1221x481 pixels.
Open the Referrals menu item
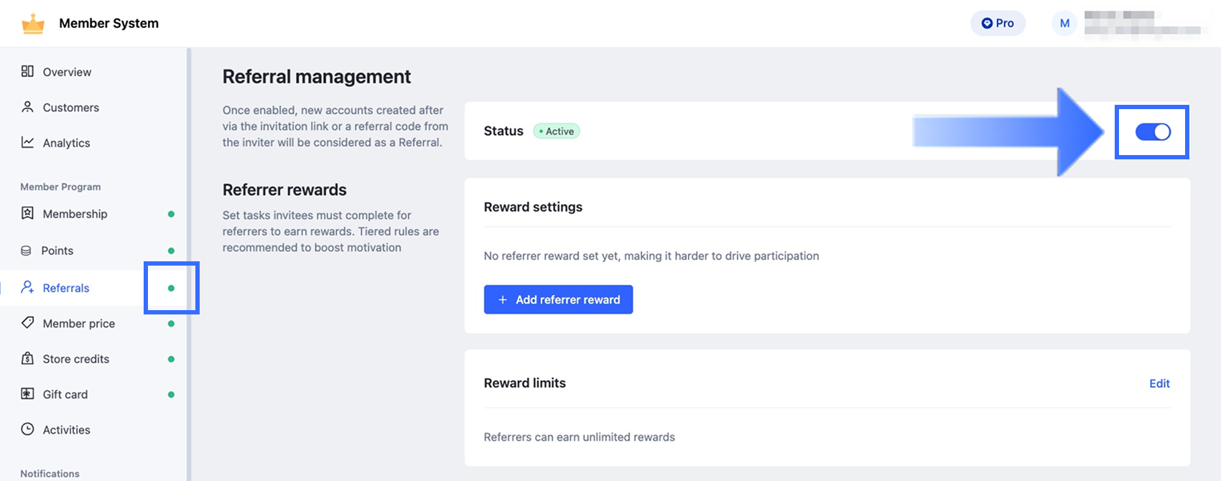pyautogui.click(x=66, y=288)
